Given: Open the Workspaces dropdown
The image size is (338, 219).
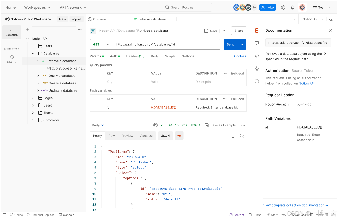Looking at the screenshot, I should [37, 7].
